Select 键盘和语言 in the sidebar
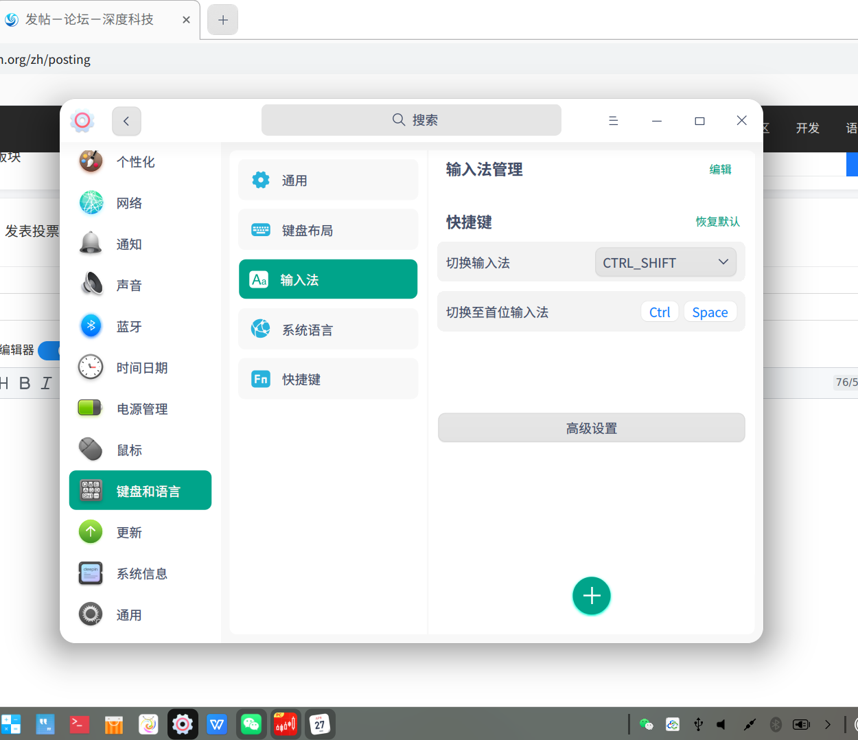 coord(140,490)
